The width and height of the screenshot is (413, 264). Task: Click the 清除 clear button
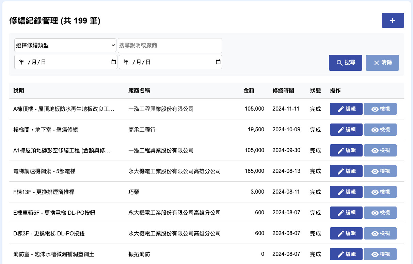[382, 63]
